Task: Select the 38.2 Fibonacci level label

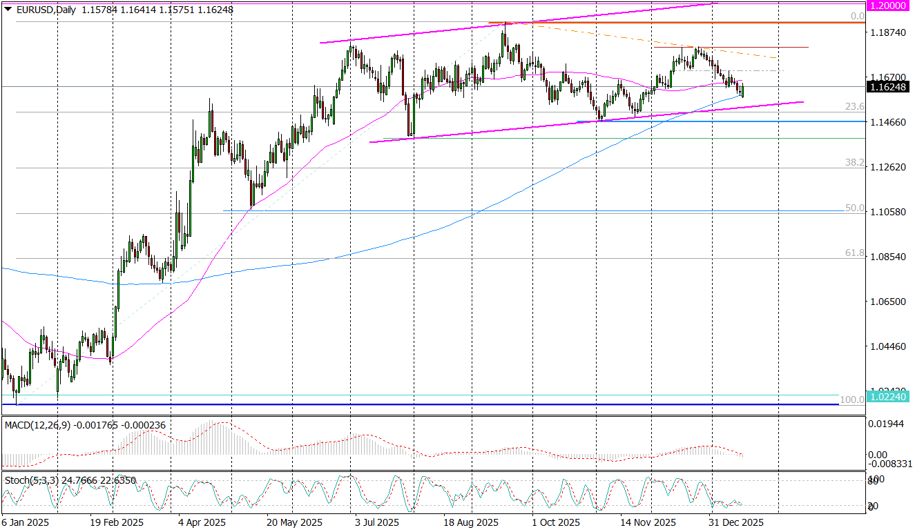Action: tap(855, 163)
